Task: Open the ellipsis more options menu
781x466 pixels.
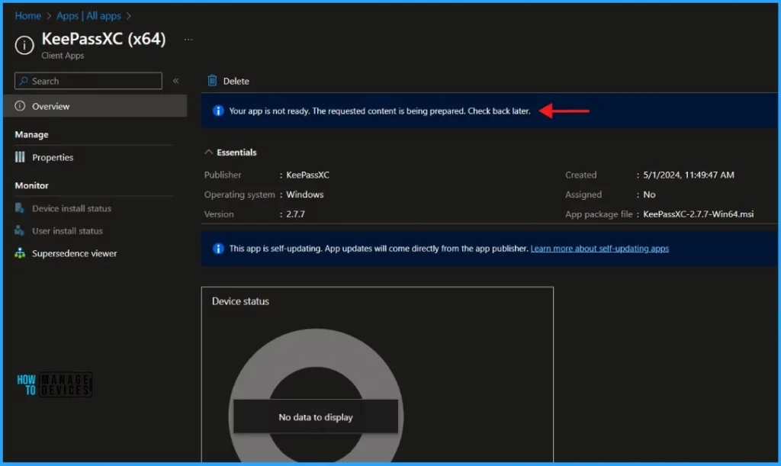Action: tap(188, 40)
